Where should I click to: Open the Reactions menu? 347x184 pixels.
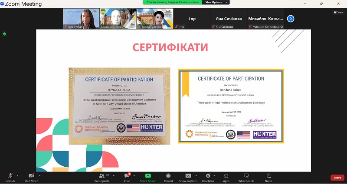tap(208, 176)
